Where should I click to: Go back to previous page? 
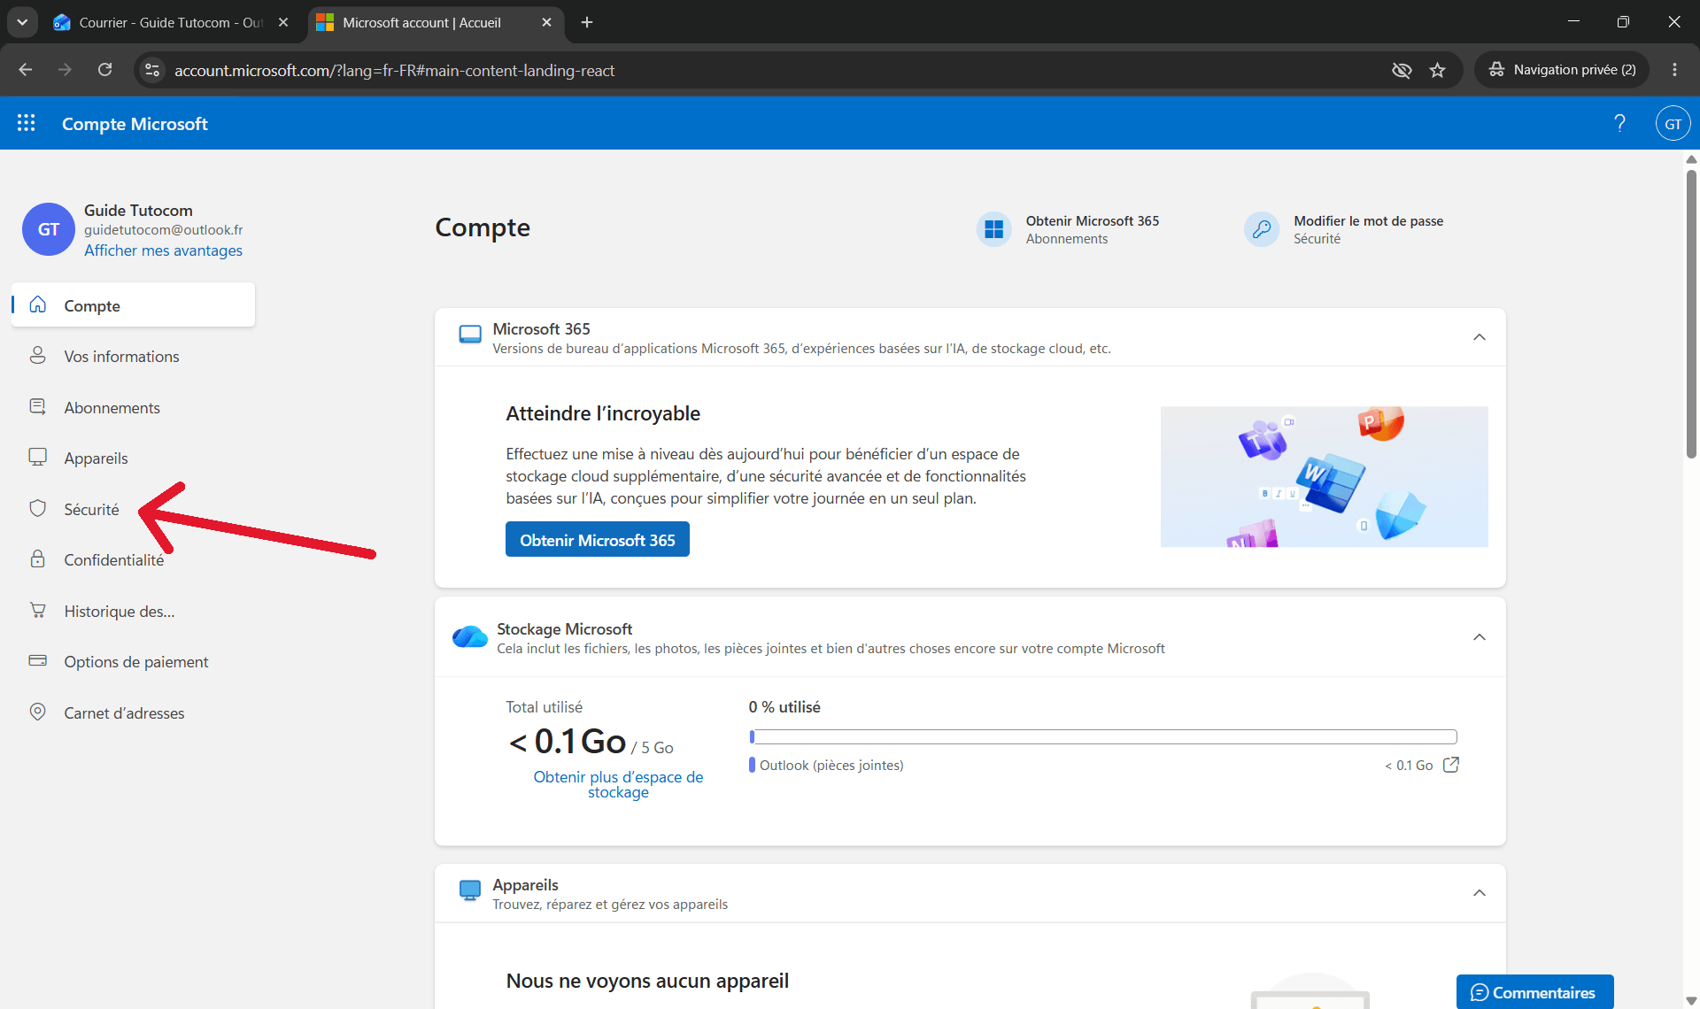pos(25,70)
